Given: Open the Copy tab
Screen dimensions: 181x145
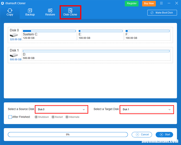Looking at the screenshot, I should pyautogui.click(x=10, y=12).
